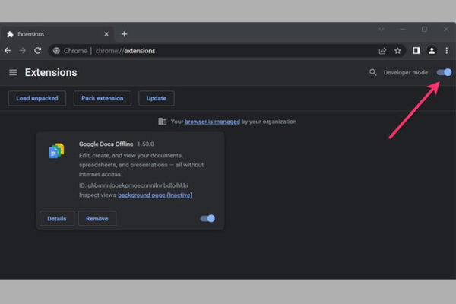The image size is (456, 304).
Task: Click the Extensions page heading
Action: pyautogui.click(x=51, y=72)
